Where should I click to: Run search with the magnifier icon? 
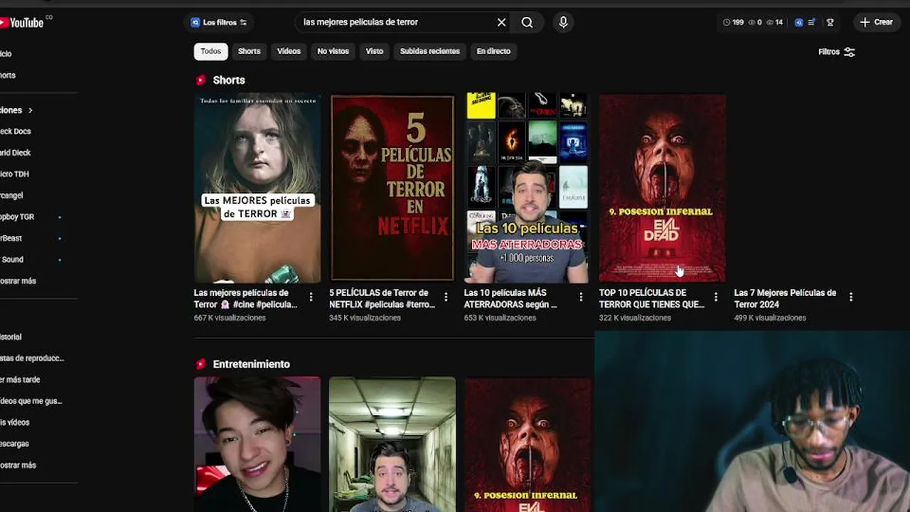pyautogui.click(x=527, y=22)
